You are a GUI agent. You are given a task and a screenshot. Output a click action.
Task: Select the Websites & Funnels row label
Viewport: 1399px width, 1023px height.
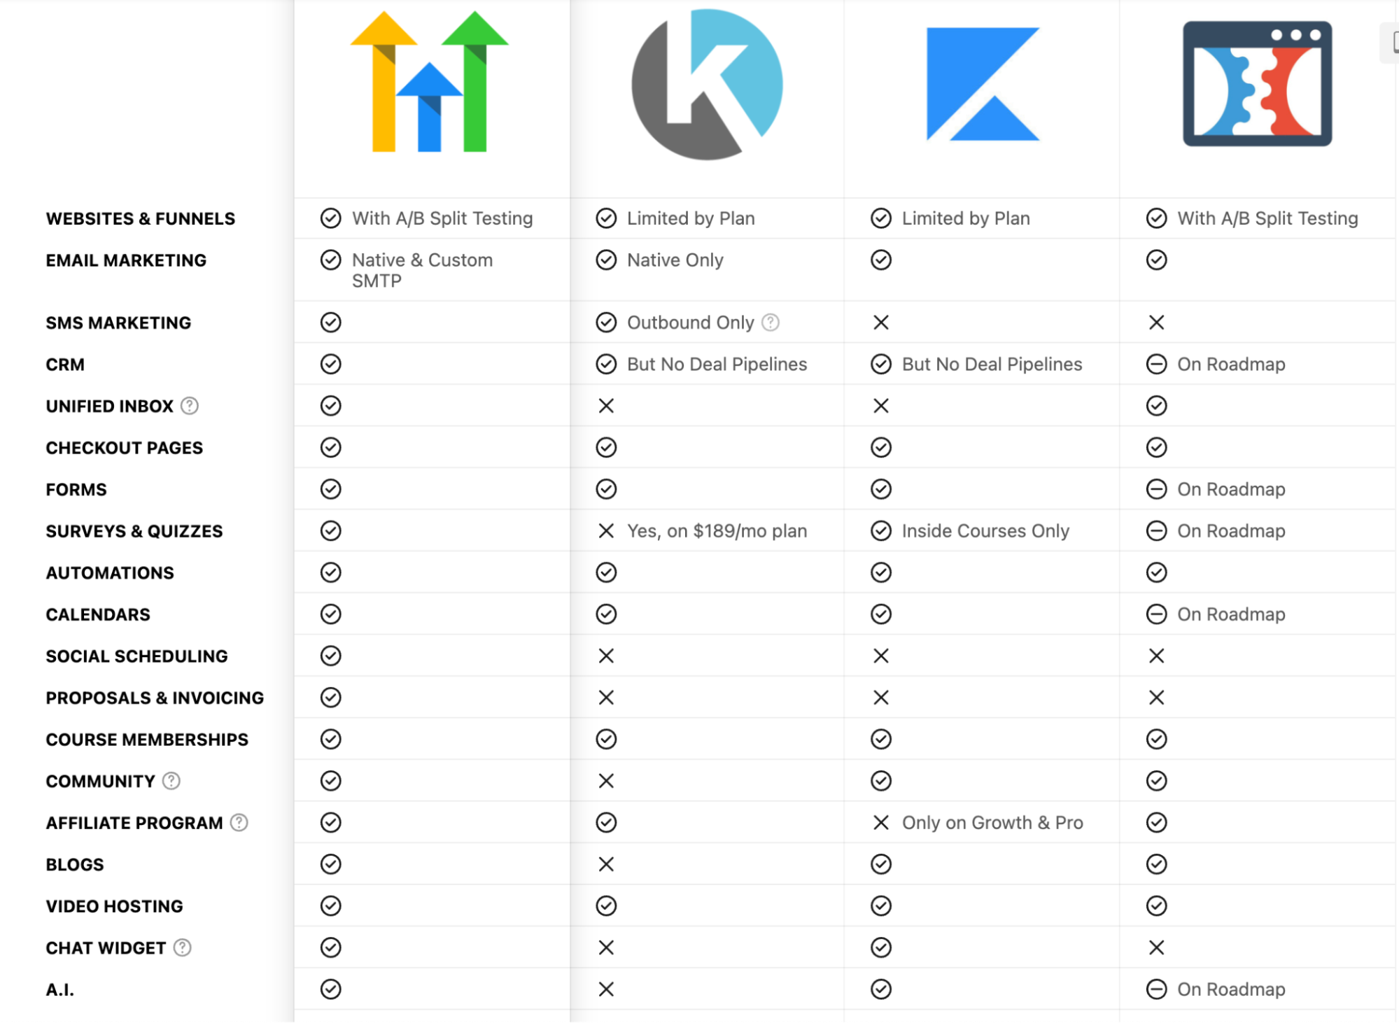[x=141, y=219]
